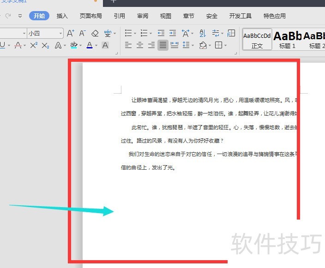325x268 pixels.
Task: Click line 信的曲径上，发出了光
Action: [x=148, y=167]
